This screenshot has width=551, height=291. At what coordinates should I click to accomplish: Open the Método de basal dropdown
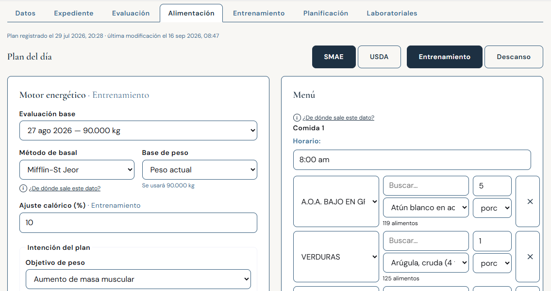(77, 169)
